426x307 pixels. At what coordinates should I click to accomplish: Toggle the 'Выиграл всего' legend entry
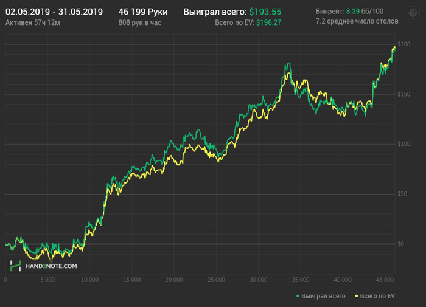coord(321,296)
